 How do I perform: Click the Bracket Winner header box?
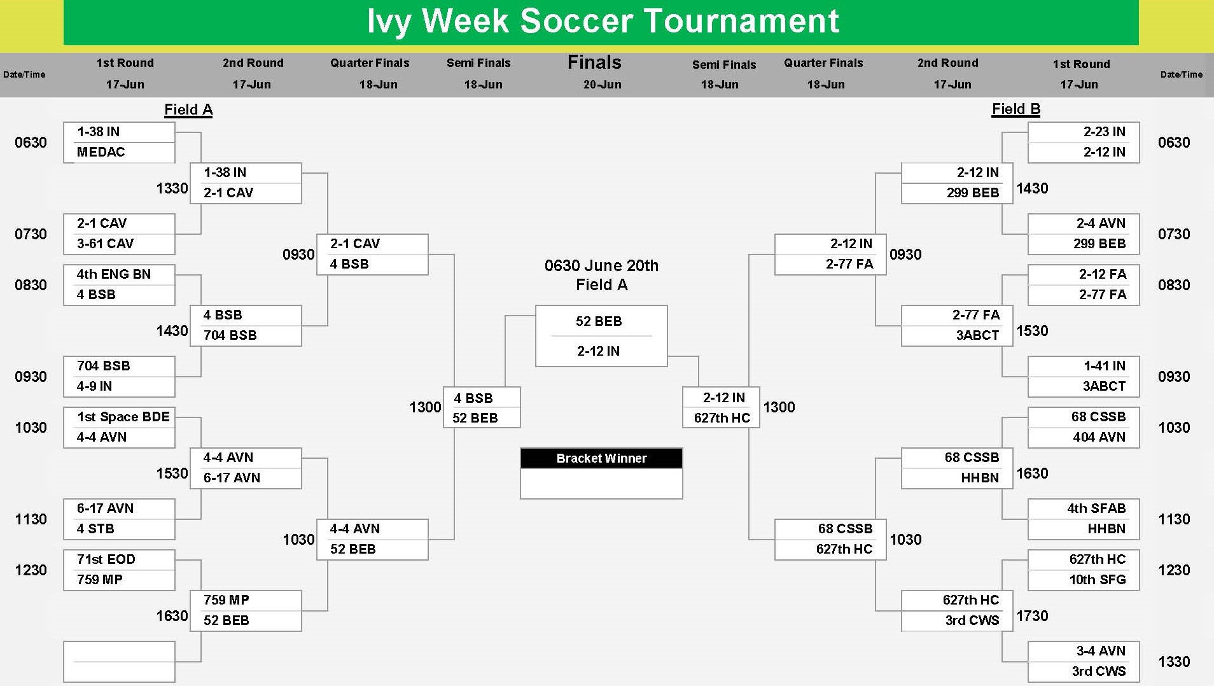coord(601,458)
